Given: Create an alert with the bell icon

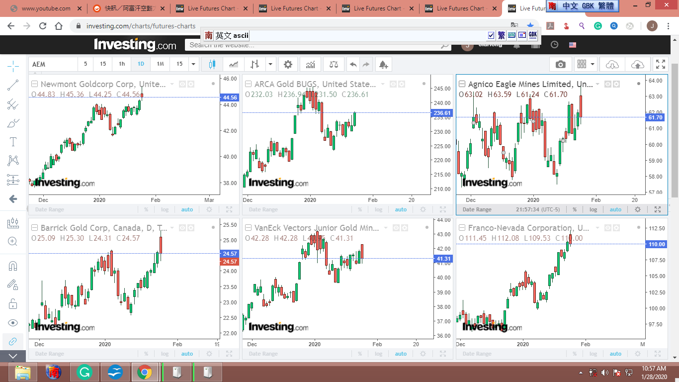Looking at the screenshot, I should (x=383, y=64).
